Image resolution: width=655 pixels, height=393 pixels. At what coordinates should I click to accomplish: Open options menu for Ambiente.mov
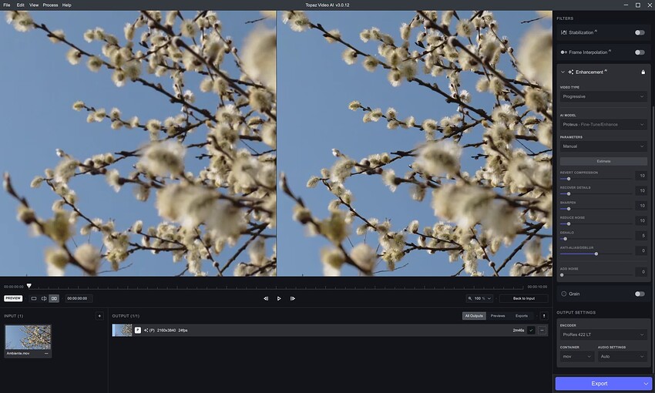46,354
